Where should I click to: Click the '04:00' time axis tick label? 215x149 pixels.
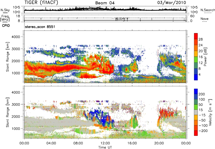click(x=51, y=143)
